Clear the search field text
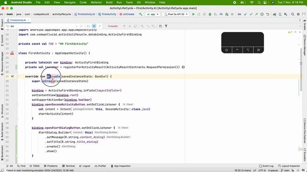Image resolution: width=307 pixels, height=172 pixels. coord(76,26)
